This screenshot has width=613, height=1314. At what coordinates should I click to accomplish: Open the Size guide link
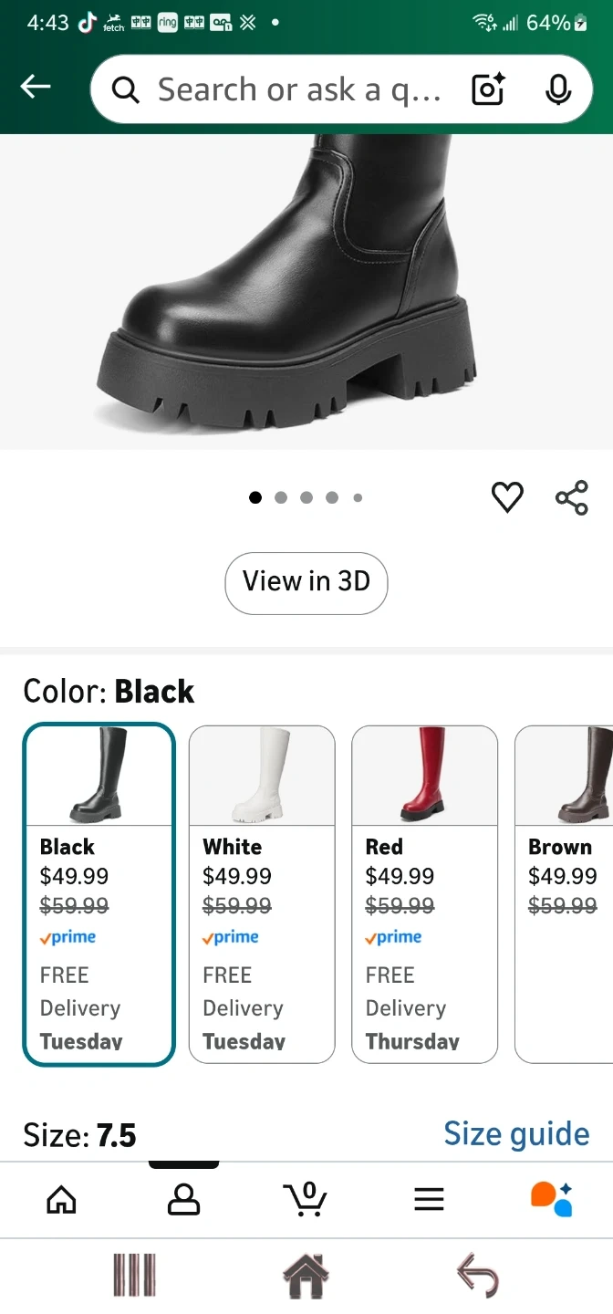point(516,1134)
